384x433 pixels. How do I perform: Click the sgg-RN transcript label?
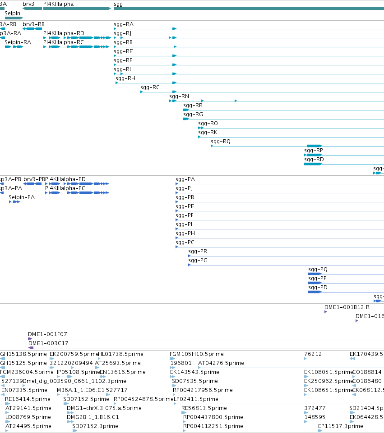coord(179,96)
